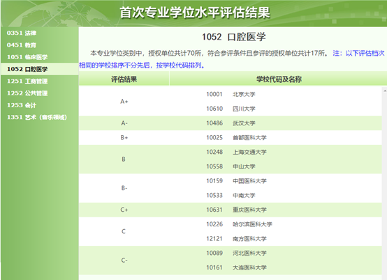Click the scrollbar up arrow in results table
Image resolution: width=387 pixels, height=280 pixels.
[384, 91]
